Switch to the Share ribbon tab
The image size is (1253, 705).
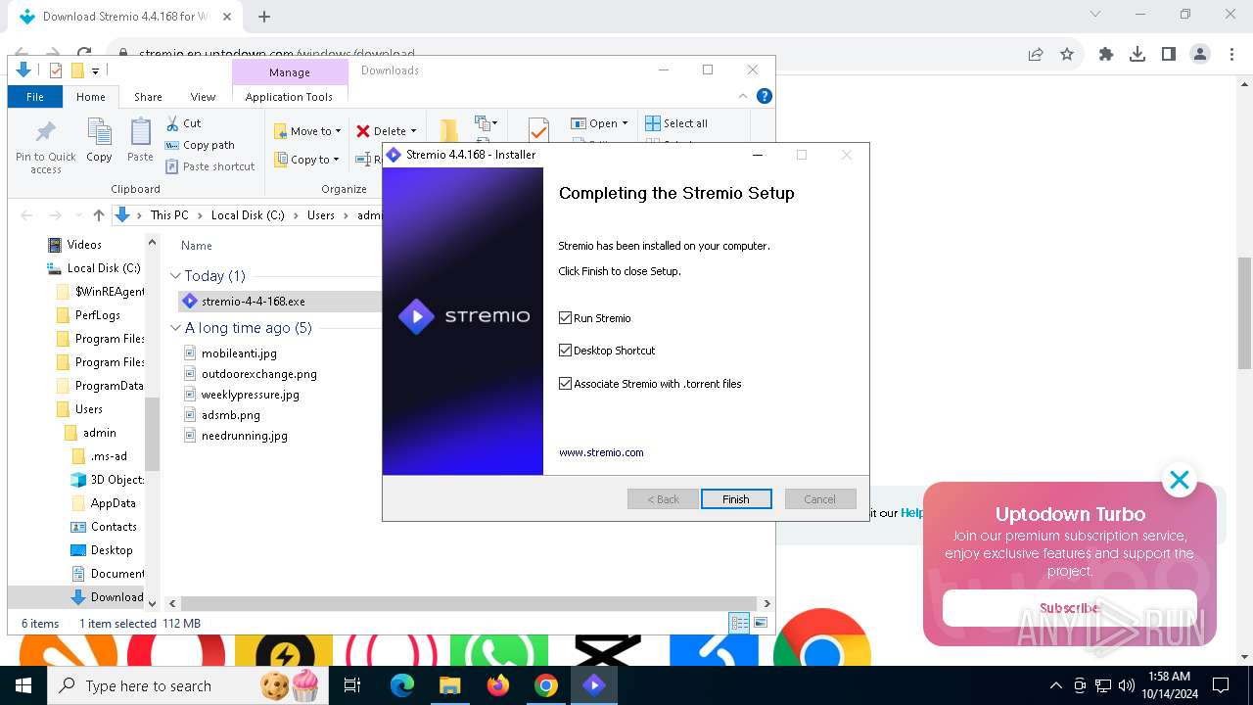coord(148,97)
